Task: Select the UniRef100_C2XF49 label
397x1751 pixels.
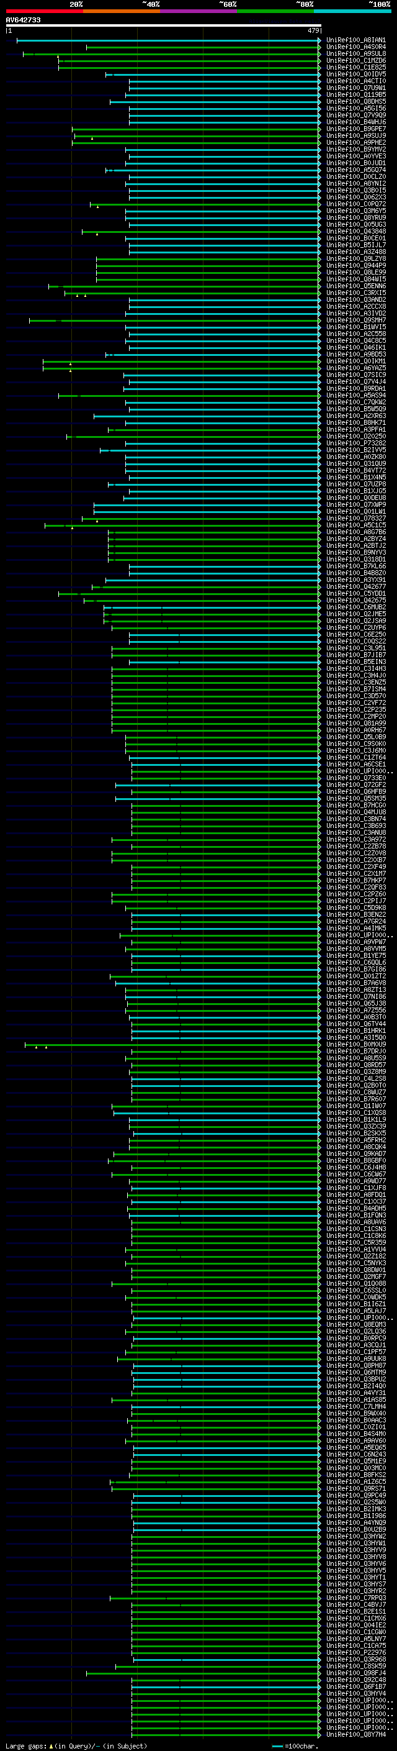Action: click(355, 866)
